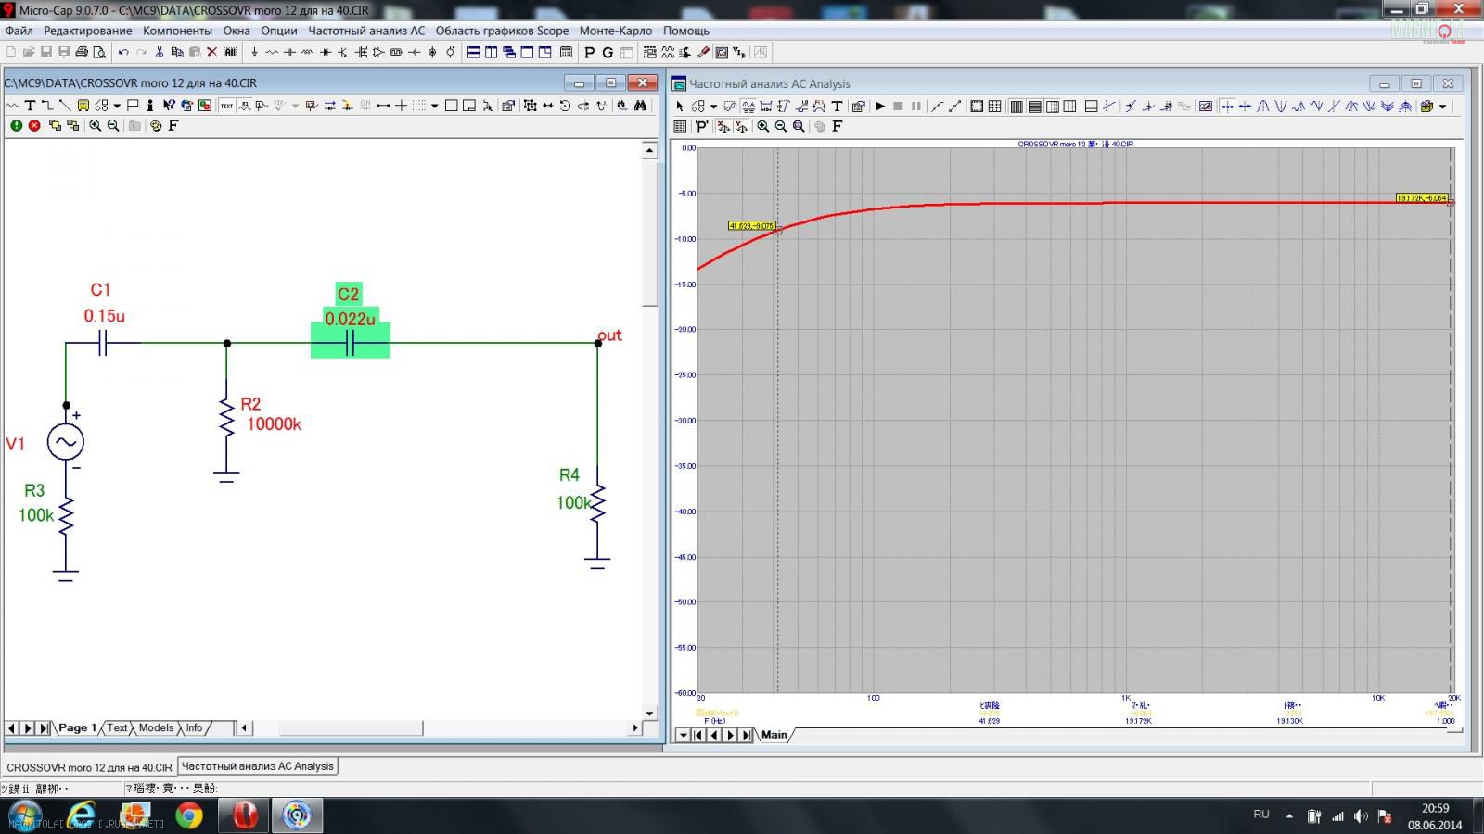Open Google Chrome from the taskbar

[x=189, y=815]
